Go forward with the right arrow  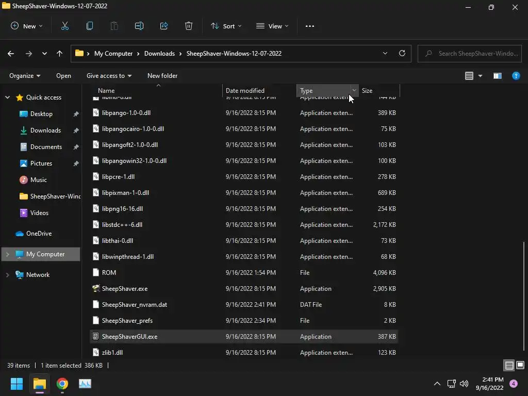(29, 54)
